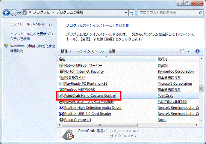Image resolution: width=206 pixels, height=144 pixels.
Task: Select Roxio Creator LJ in the list
Action: pyautogui.click(x=77, y=120)
